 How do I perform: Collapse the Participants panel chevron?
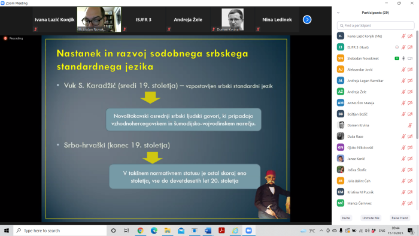[x=338, y=13]
